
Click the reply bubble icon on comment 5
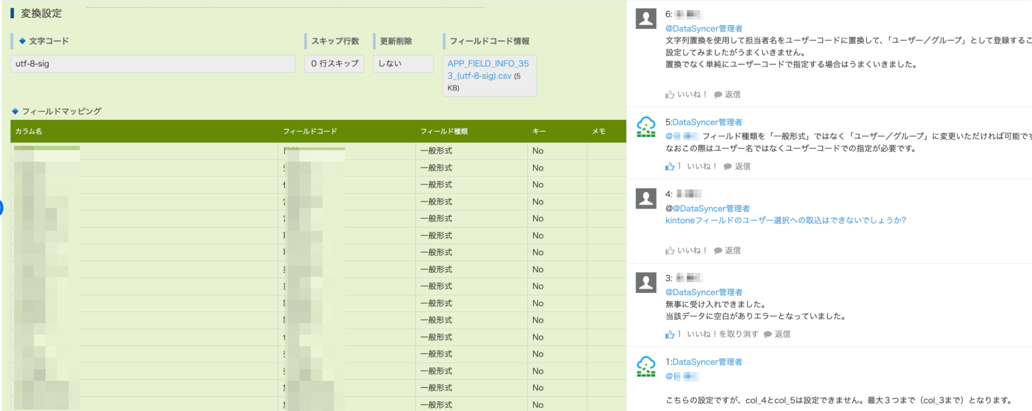(727, 167)
